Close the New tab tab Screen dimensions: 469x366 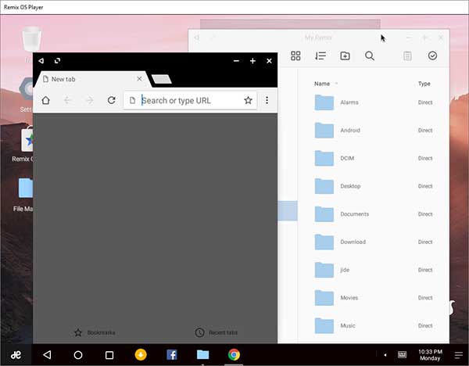coord(139,79)
